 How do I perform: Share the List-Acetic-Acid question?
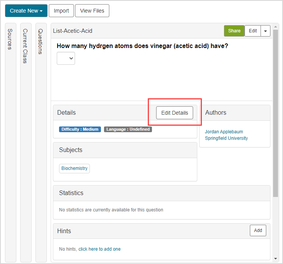(x=234, y=31)
